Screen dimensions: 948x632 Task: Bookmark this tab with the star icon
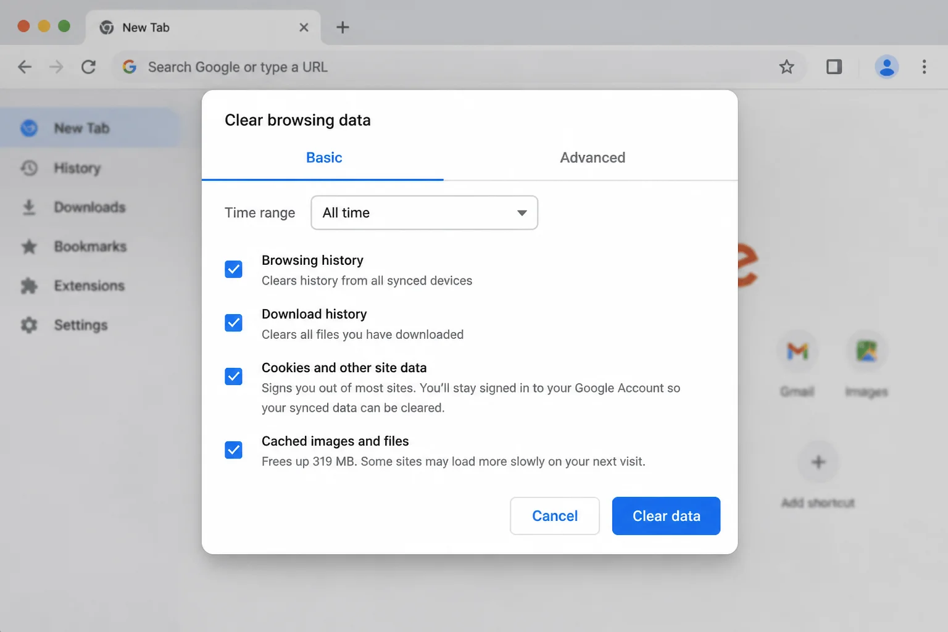click(x=786, y=67)
